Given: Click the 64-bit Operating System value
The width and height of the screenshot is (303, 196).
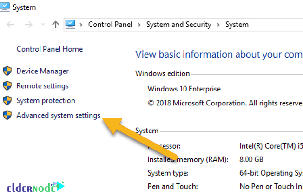Looking at the screenshot, I should (x=271, y=173).
